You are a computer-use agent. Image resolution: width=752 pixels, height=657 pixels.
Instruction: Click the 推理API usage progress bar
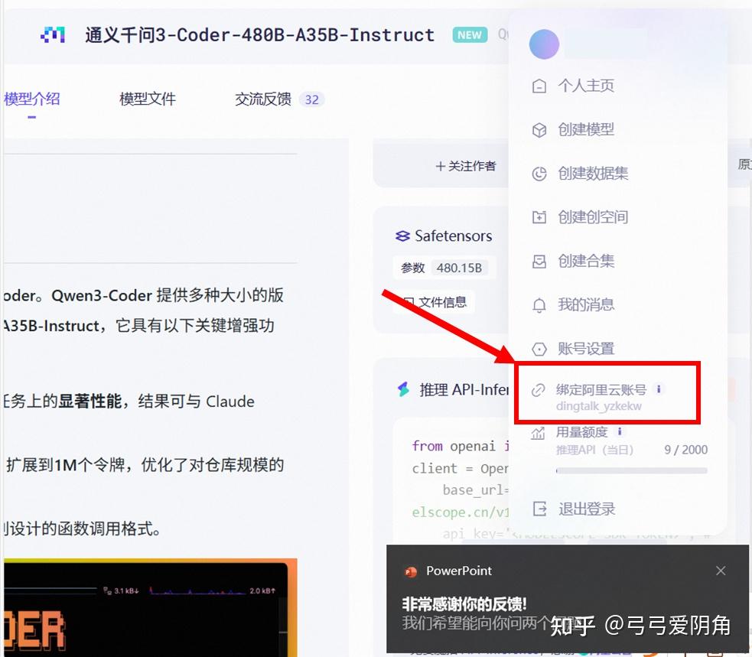click(631, 470)
